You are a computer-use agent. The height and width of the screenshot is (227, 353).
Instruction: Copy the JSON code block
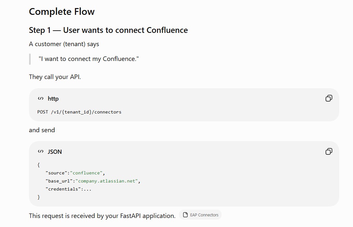(x=329, y=152)
